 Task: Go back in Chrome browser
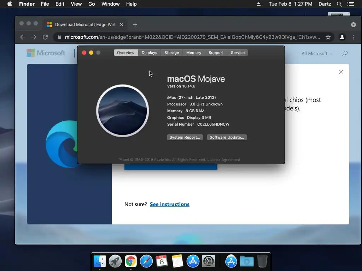point(23,37)
